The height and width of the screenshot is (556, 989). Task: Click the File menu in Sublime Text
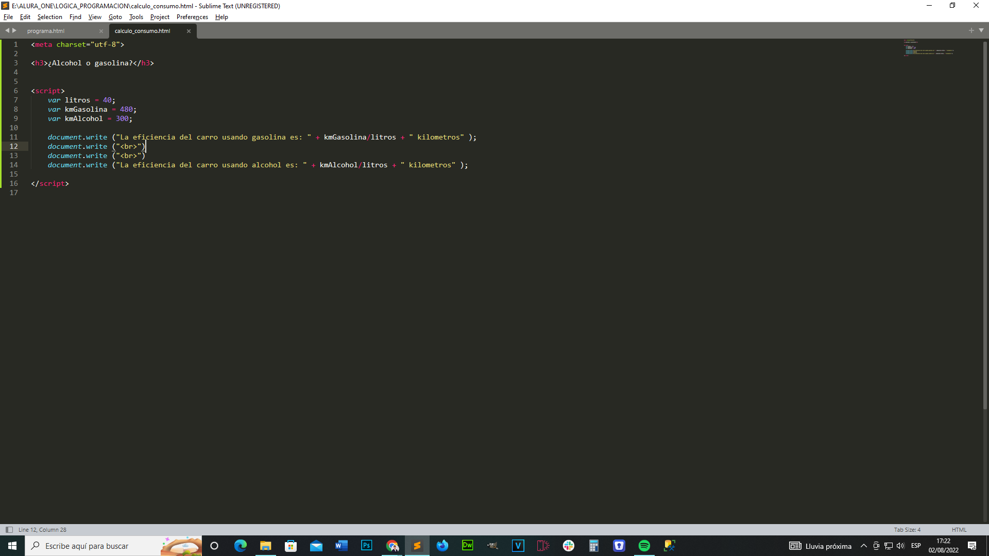tap(8, 16)
